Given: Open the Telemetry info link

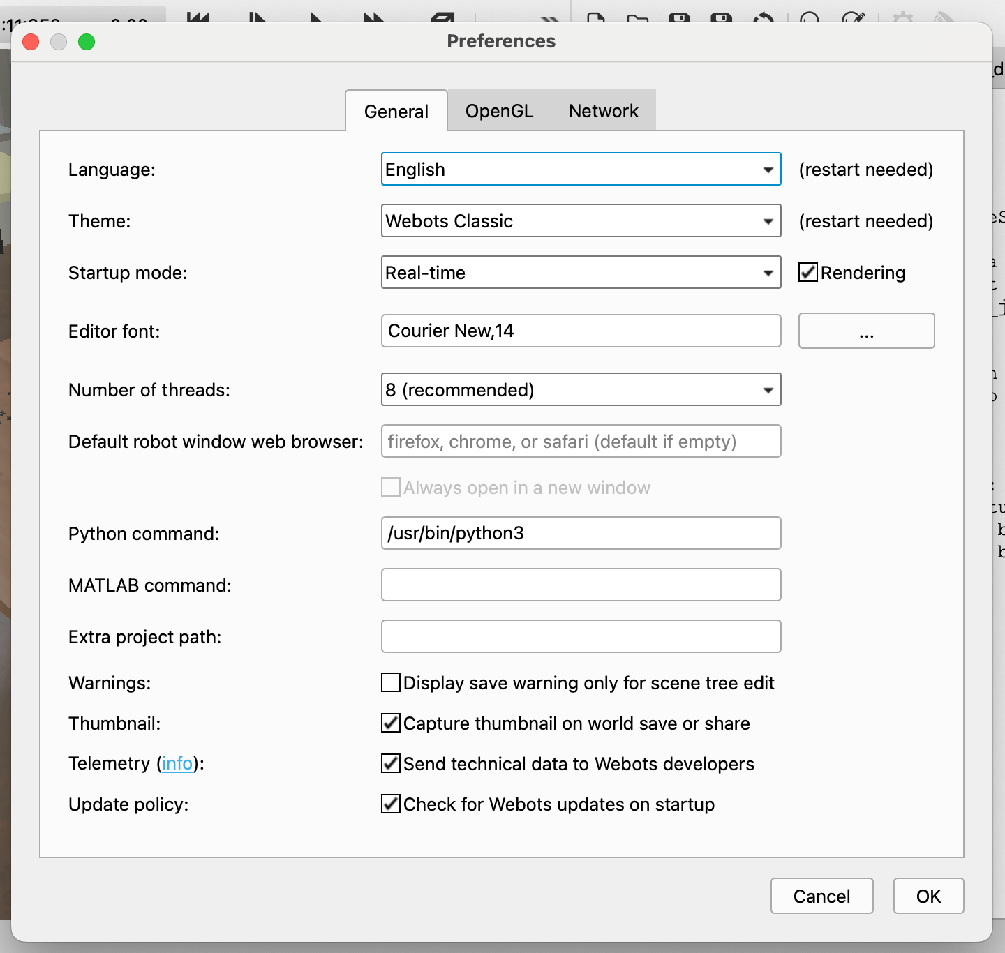Looking at the screenshot, I should click(177, 763).
